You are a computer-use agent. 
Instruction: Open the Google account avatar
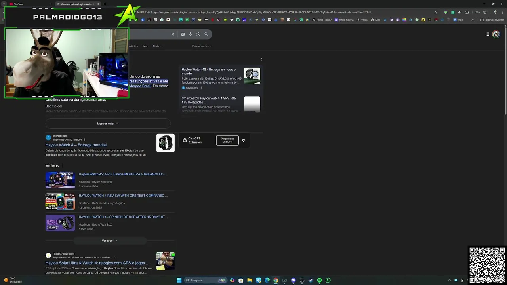coord(496,34)
